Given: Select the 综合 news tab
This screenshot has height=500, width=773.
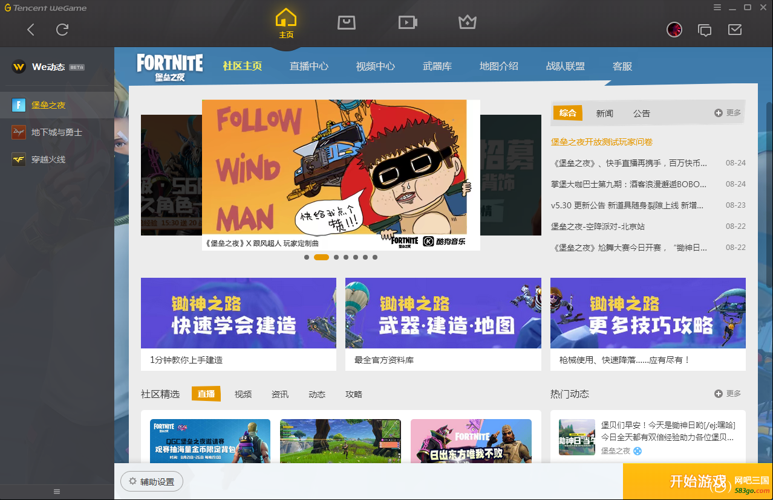Looking at the screenshot, I should 568,113.
